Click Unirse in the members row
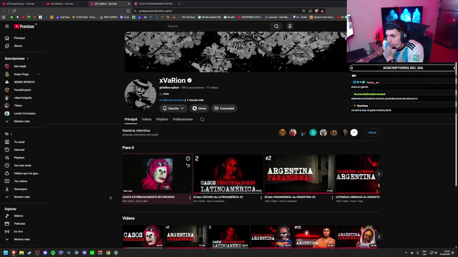 tap(372, 132)
